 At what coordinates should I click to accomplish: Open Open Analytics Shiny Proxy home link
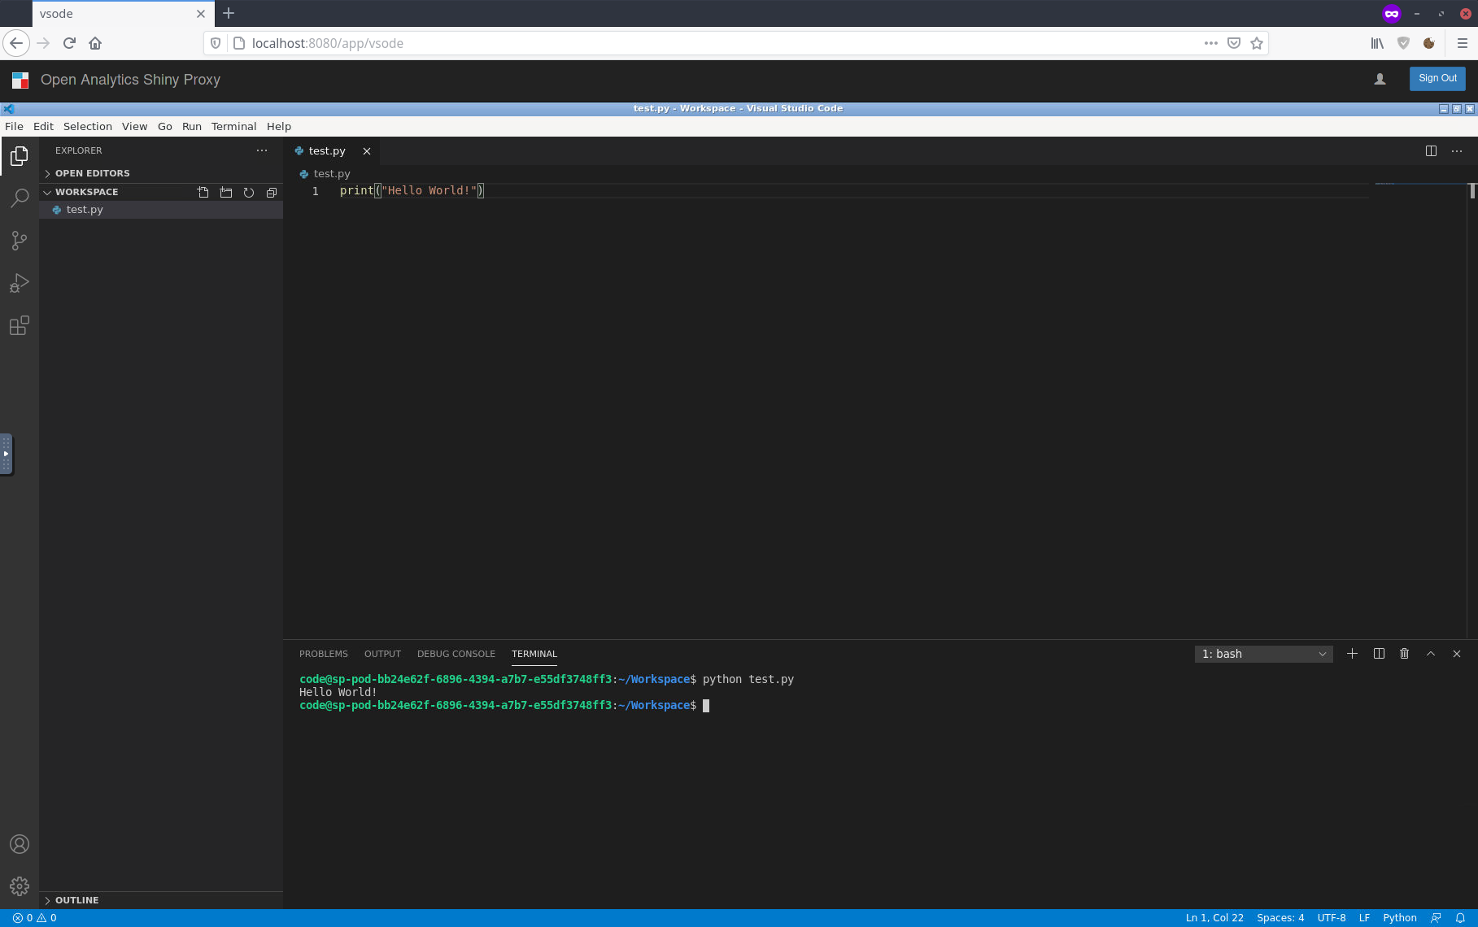click(x=130, y=80)
